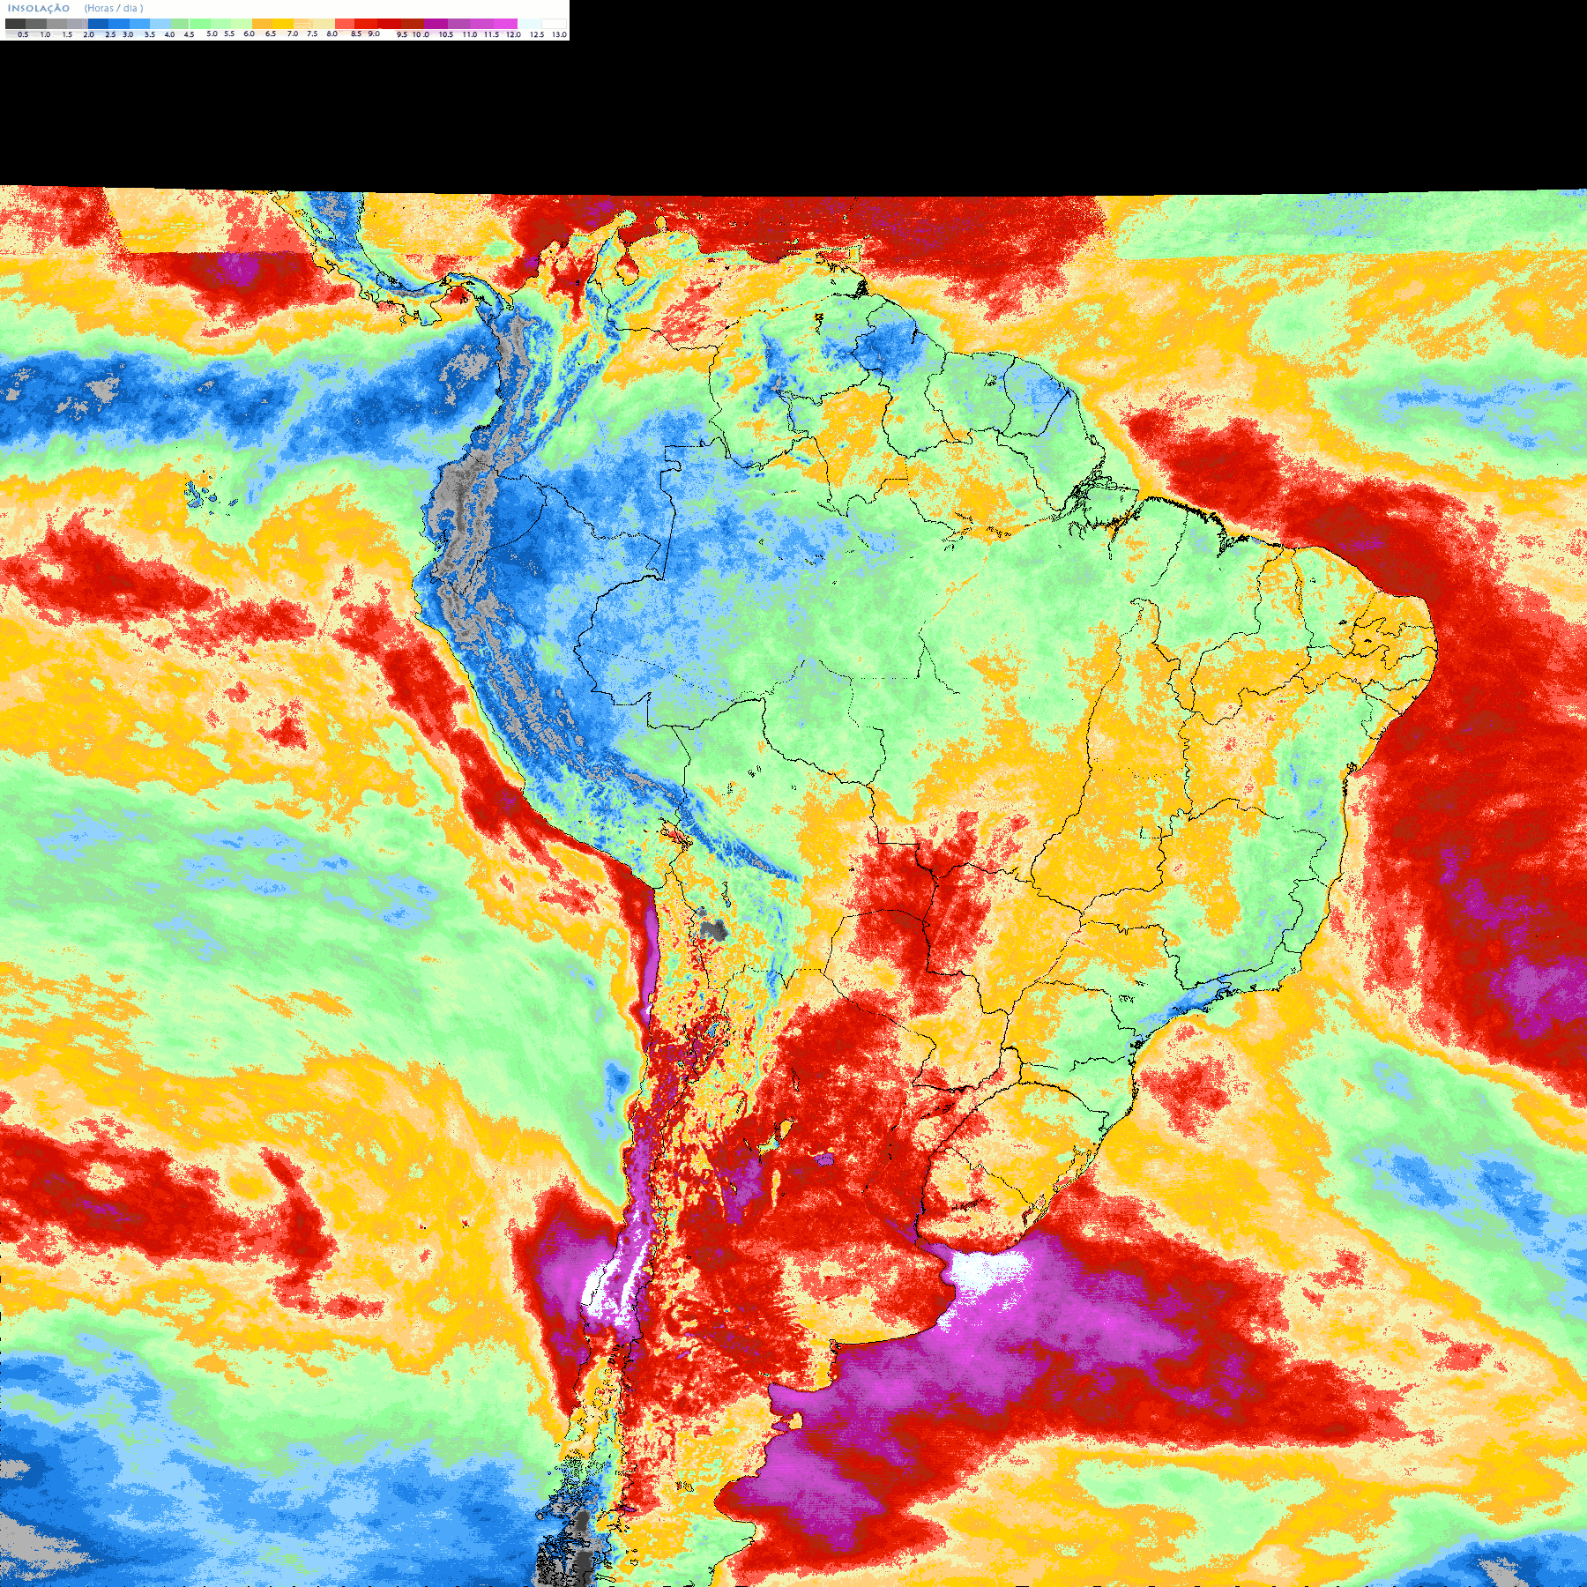
Task: Click the 2.5 legend value
Action: pos(110,34)
